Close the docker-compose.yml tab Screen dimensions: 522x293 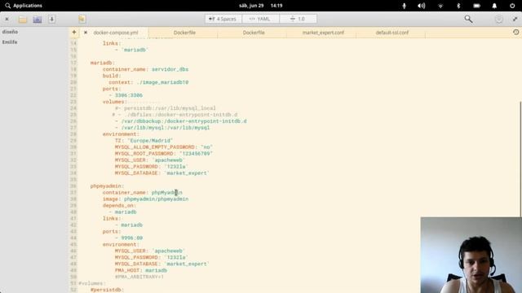[86, 33]
